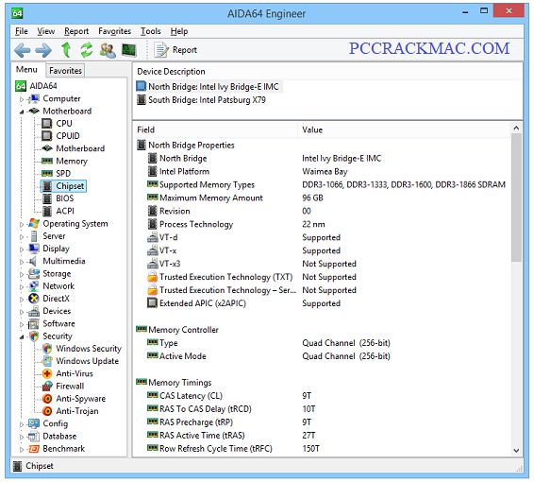Select South Bridge: Intel Patsburg X79

202,100
